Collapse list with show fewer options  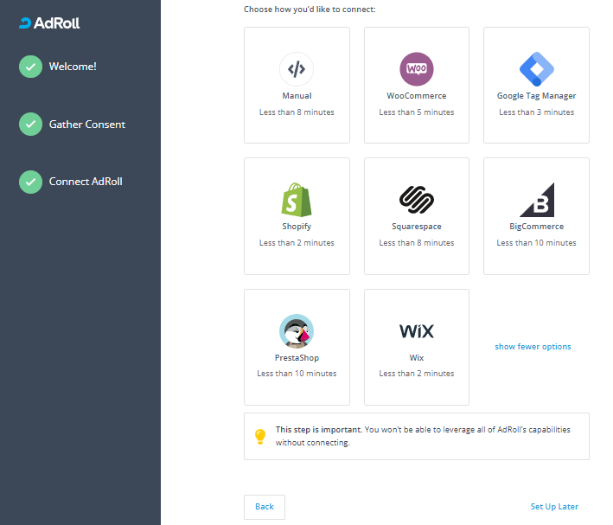tap(533, 347)
